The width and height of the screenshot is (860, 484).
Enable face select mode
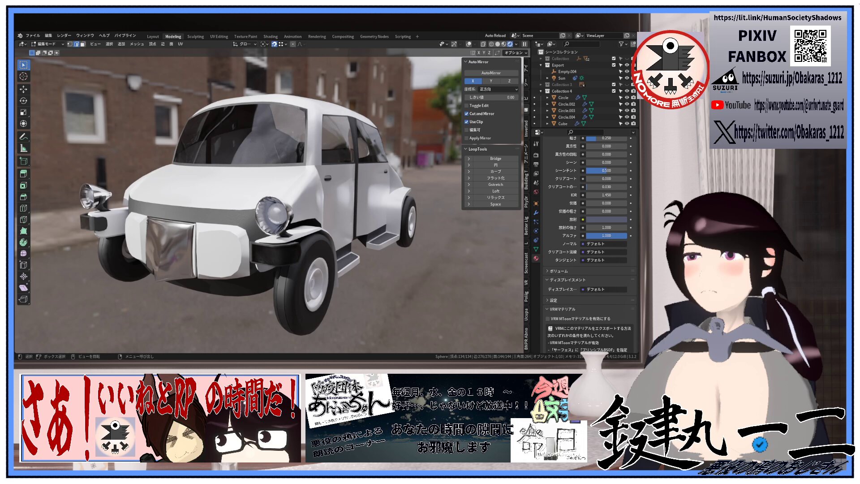point(82,44)
